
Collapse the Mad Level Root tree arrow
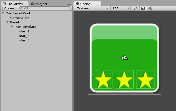[3, 13]
